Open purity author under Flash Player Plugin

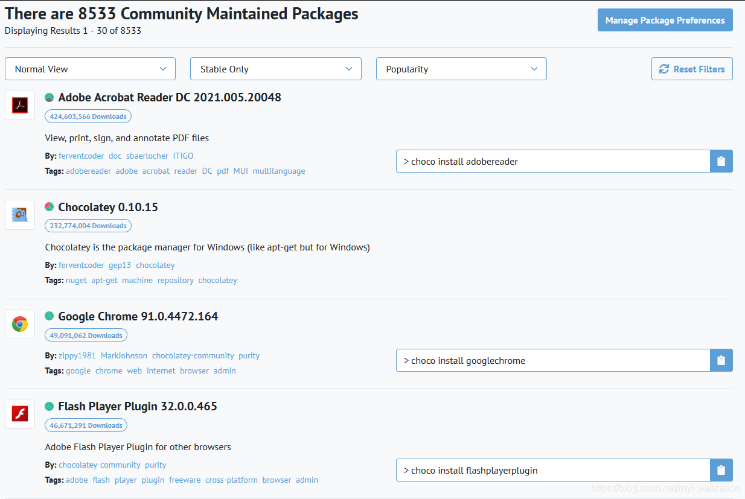156,465
